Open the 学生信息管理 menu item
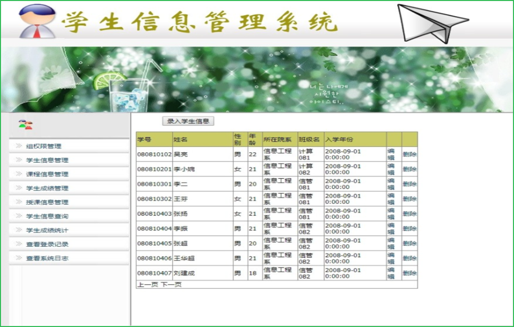Image resolution: width=514 pixels, height=327 pixels. [47, 160]
